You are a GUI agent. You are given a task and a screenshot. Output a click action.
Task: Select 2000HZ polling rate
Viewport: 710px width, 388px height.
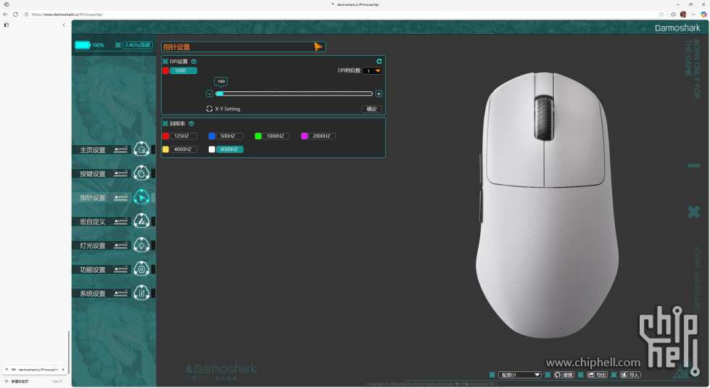(x=322, y=136)
